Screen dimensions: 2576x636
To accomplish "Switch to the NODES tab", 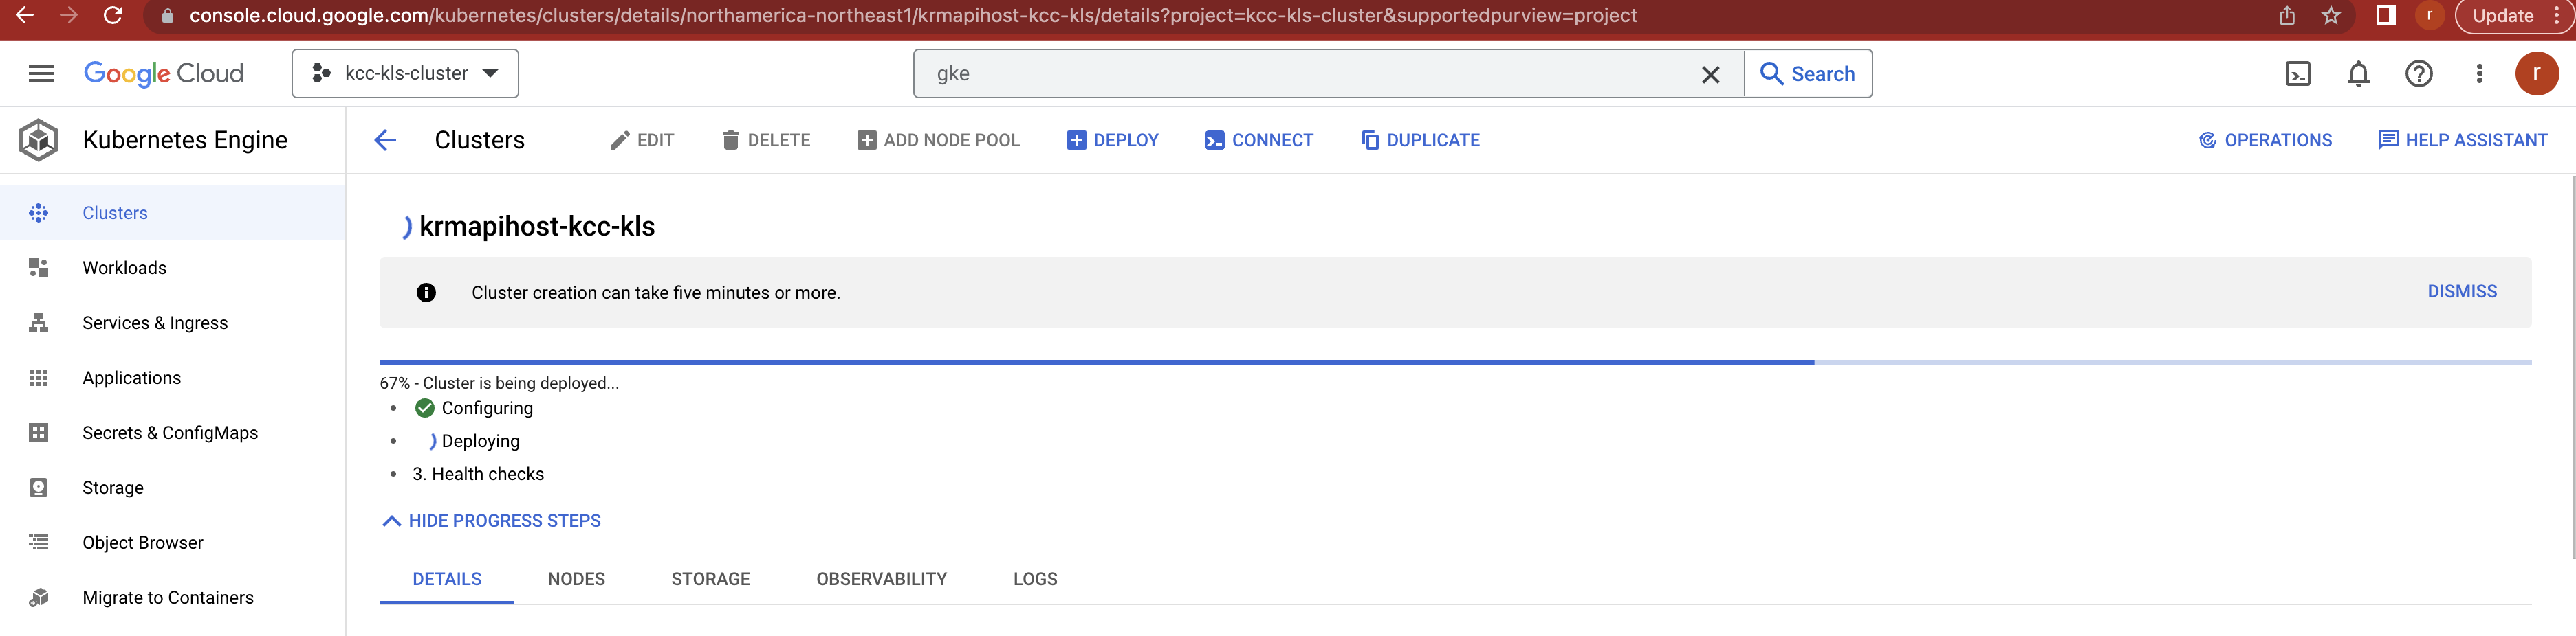I will coord(576,579).
